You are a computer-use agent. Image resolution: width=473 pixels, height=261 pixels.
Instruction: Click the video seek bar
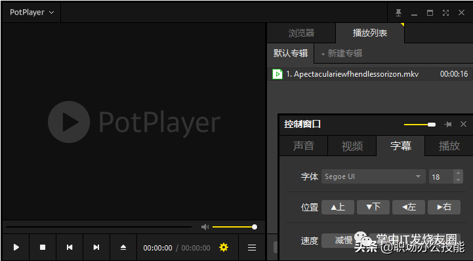[x=98, y=227]
